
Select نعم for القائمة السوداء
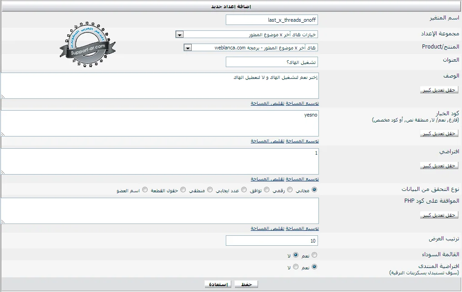314,255
